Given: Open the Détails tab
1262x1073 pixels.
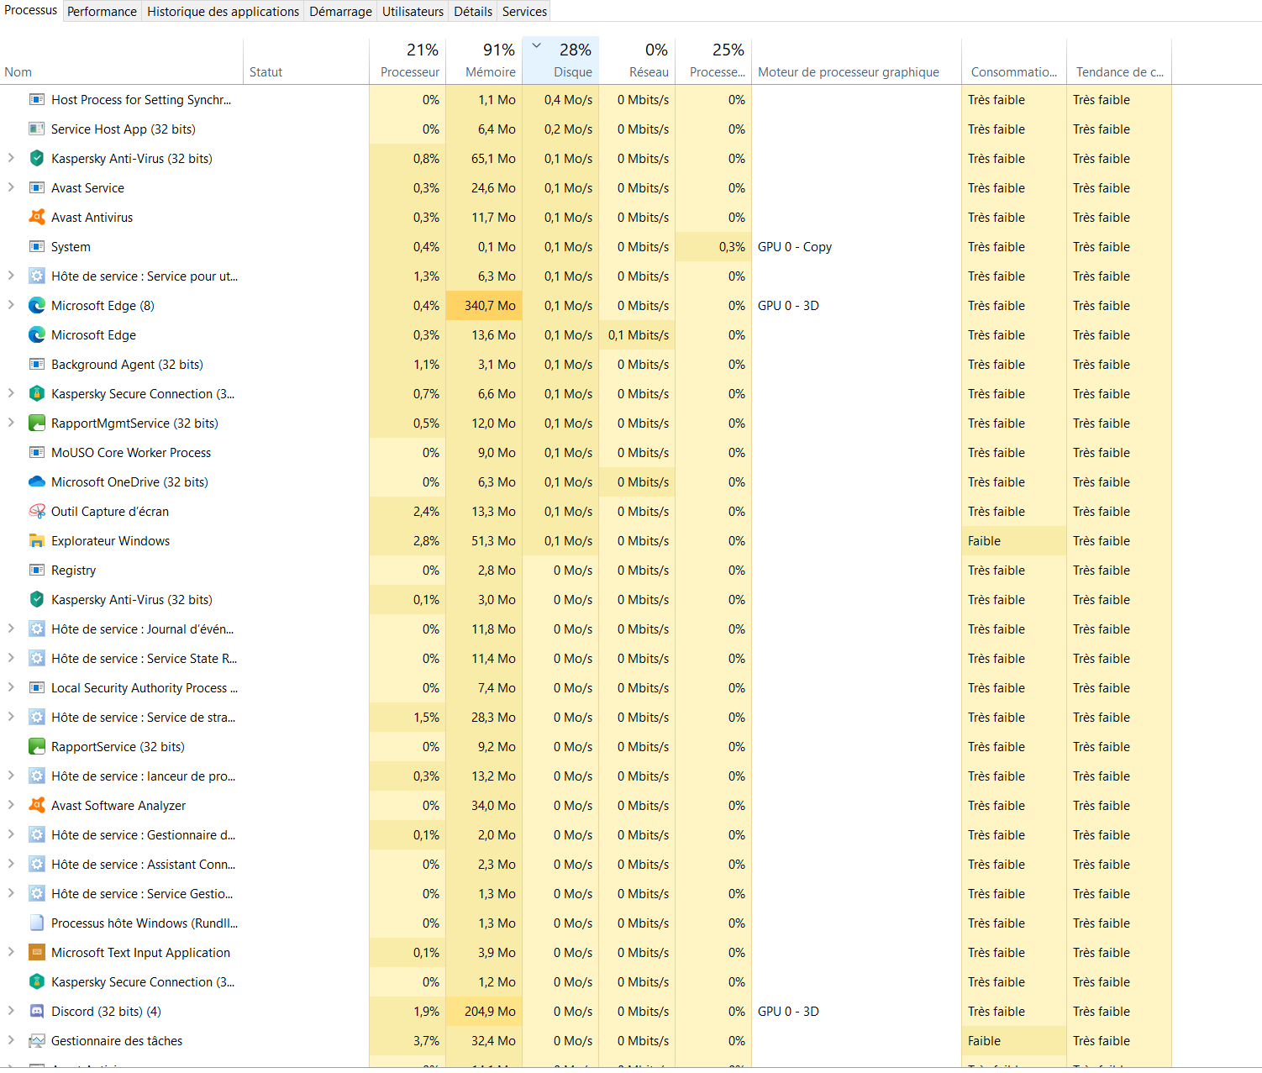Looking at the screenshot, I should pyautogui.click(x=473, y=11).
